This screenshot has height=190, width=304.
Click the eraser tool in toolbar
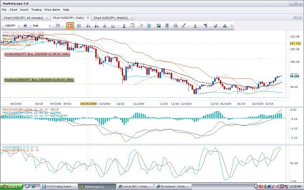[x=215, y=26]
